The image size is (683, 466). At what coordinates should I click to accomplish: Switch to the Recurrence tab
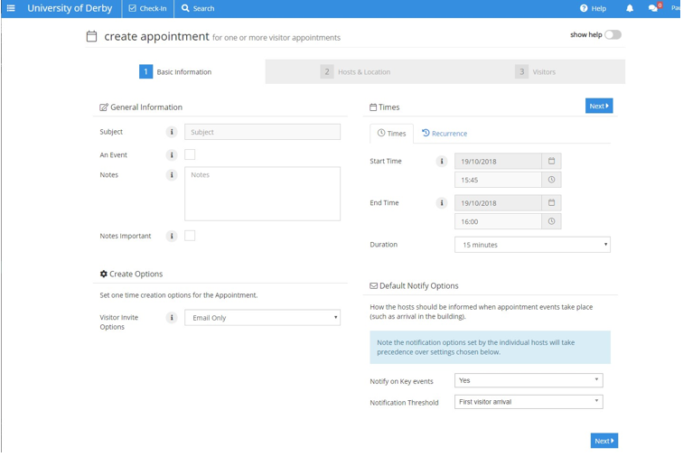point(444,134)
